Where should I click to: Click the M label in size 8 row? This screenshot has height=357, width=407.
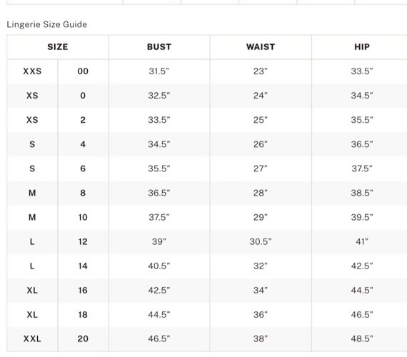click(32, 193)
